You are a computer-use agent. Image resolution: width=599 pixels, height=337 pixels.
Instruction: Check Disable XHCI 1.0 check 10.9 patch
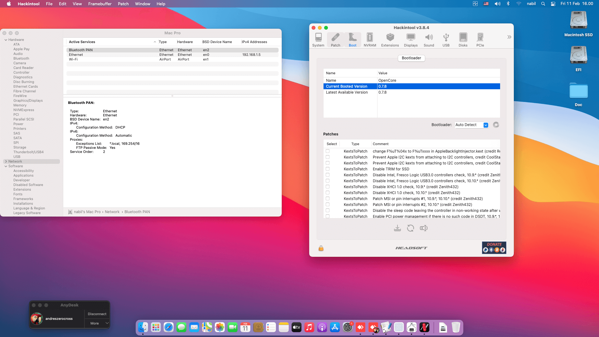click(328, 187)
